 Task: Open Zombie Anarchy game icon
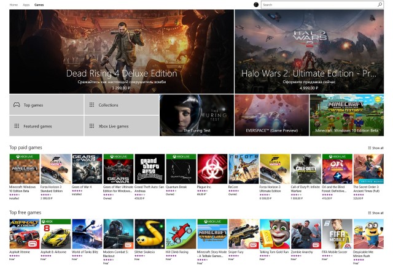306,234
